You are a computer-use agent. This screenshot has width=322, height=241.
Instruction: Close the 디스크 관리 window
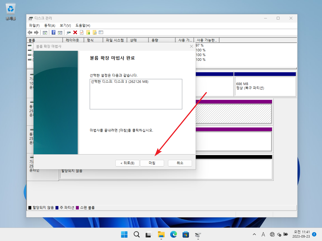(x=291, y=18)
